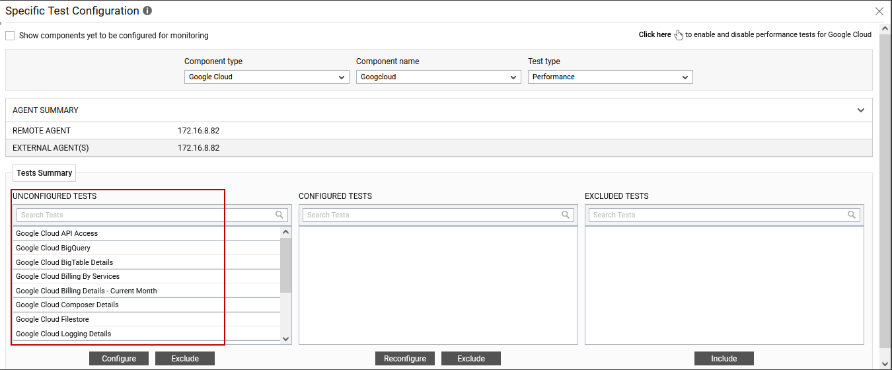Viewport: 892px width, 370px height.
Task: Close the Specific Test Configuration dialog
Action: (879, 11)
